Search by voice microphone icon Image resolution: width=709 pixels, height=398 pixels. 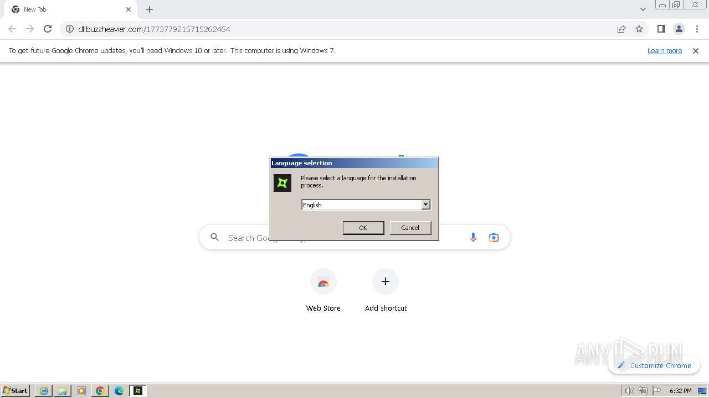point(473,237)
